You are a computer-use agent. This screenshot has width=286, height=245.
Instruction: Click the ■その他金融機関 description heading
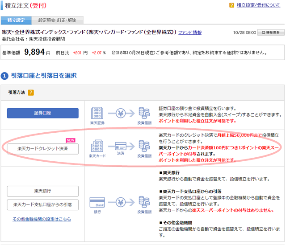coord(176,223)
